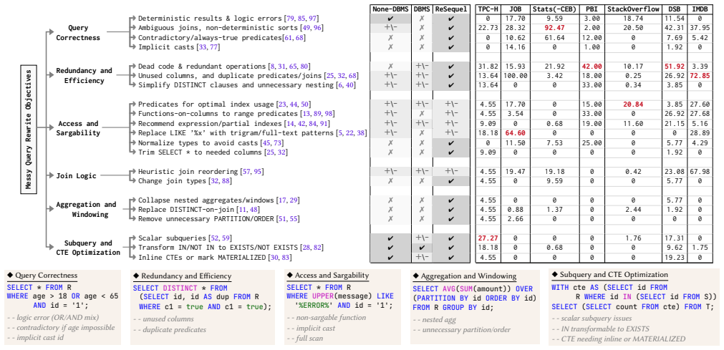
Task: Click the comment full scan
Action: pyautogui.click(x=304, y=339)
